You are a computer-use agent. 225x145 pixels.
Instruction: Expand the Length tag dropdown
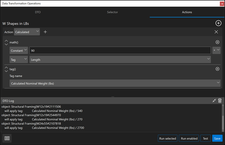(120, 59)
